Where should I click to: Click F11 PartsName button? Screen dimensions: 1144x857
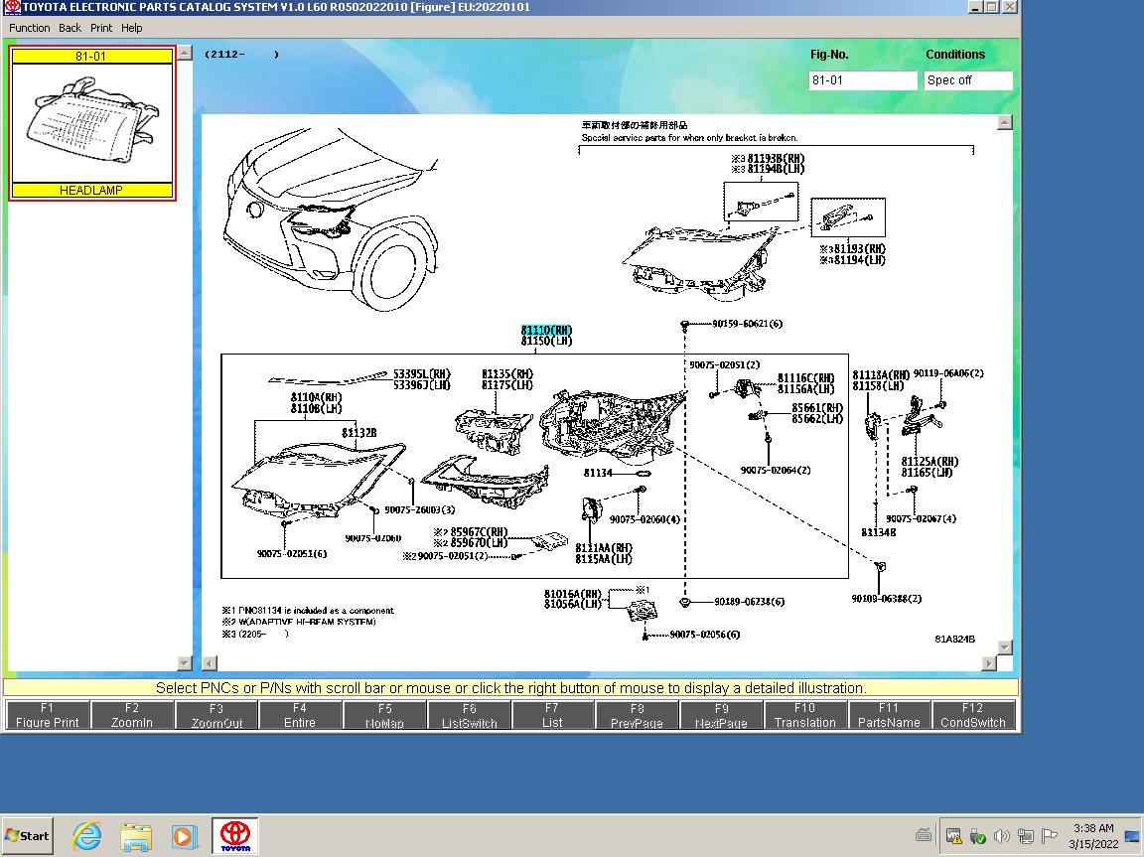coord(889,715)
